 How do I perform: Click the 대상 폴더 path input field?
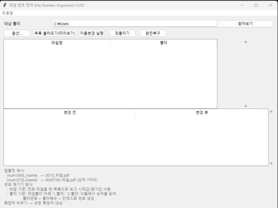135,24
